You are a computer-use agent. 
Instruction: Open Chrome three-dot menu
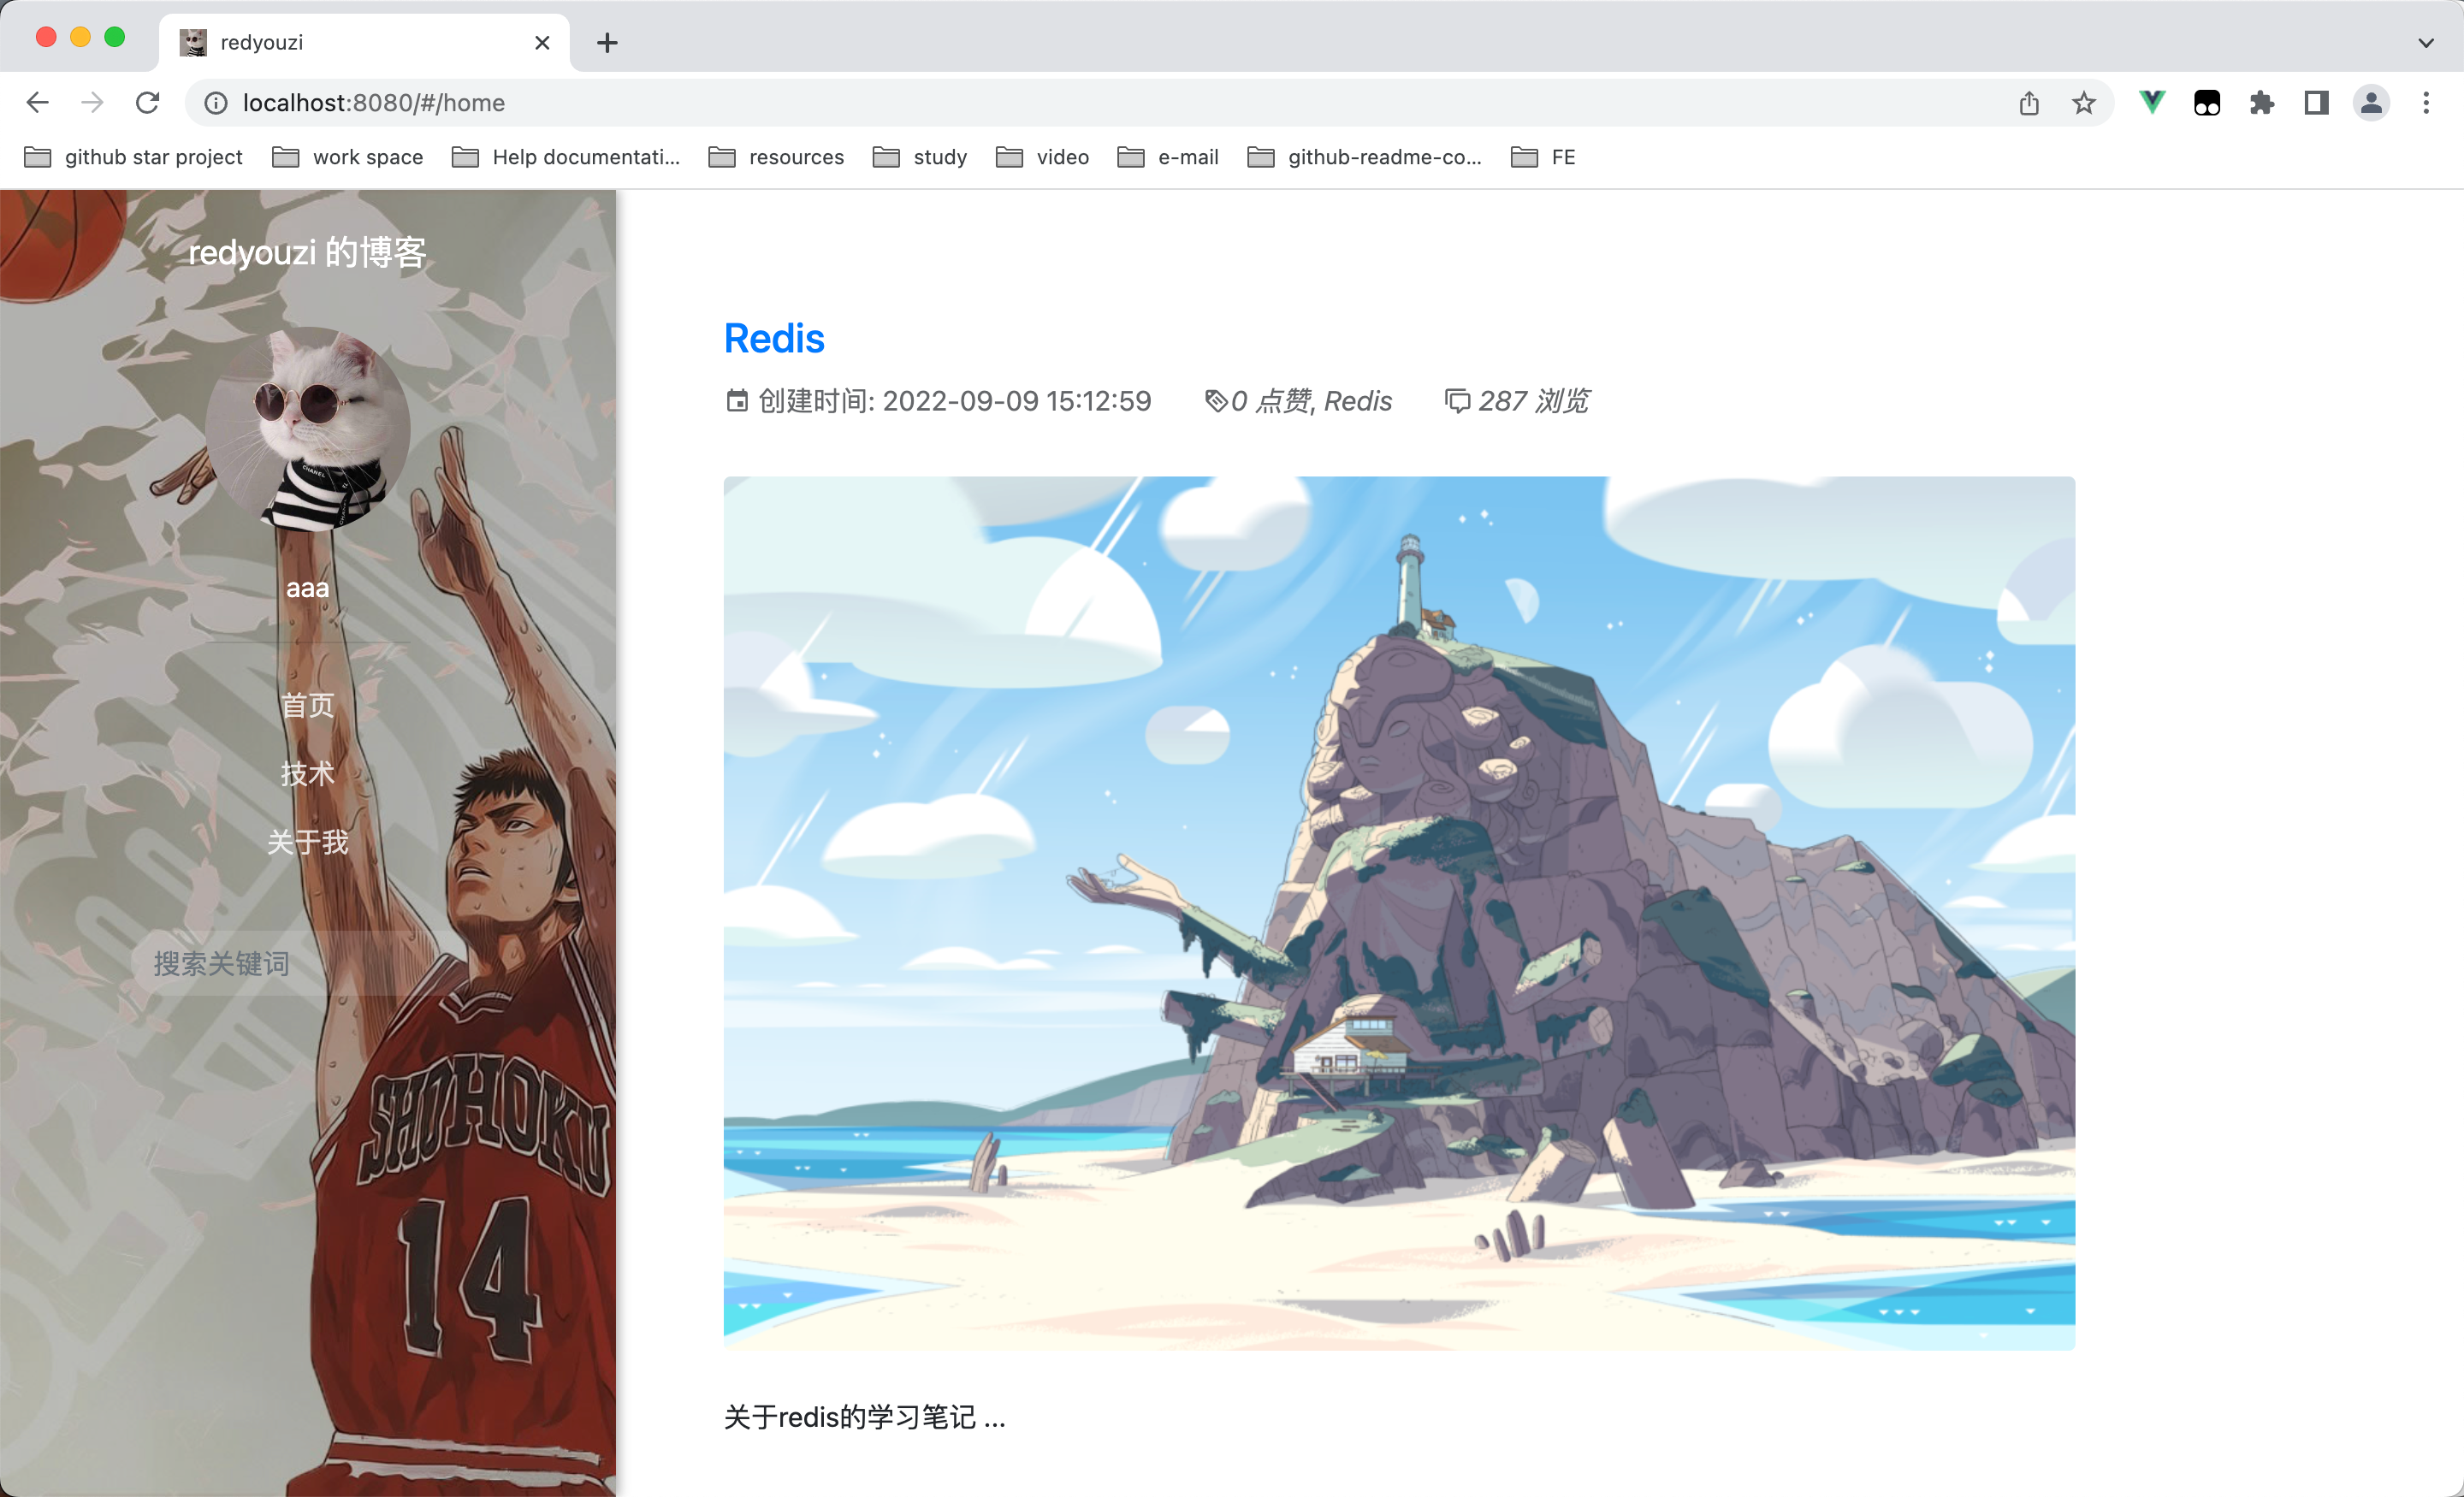2425,103
